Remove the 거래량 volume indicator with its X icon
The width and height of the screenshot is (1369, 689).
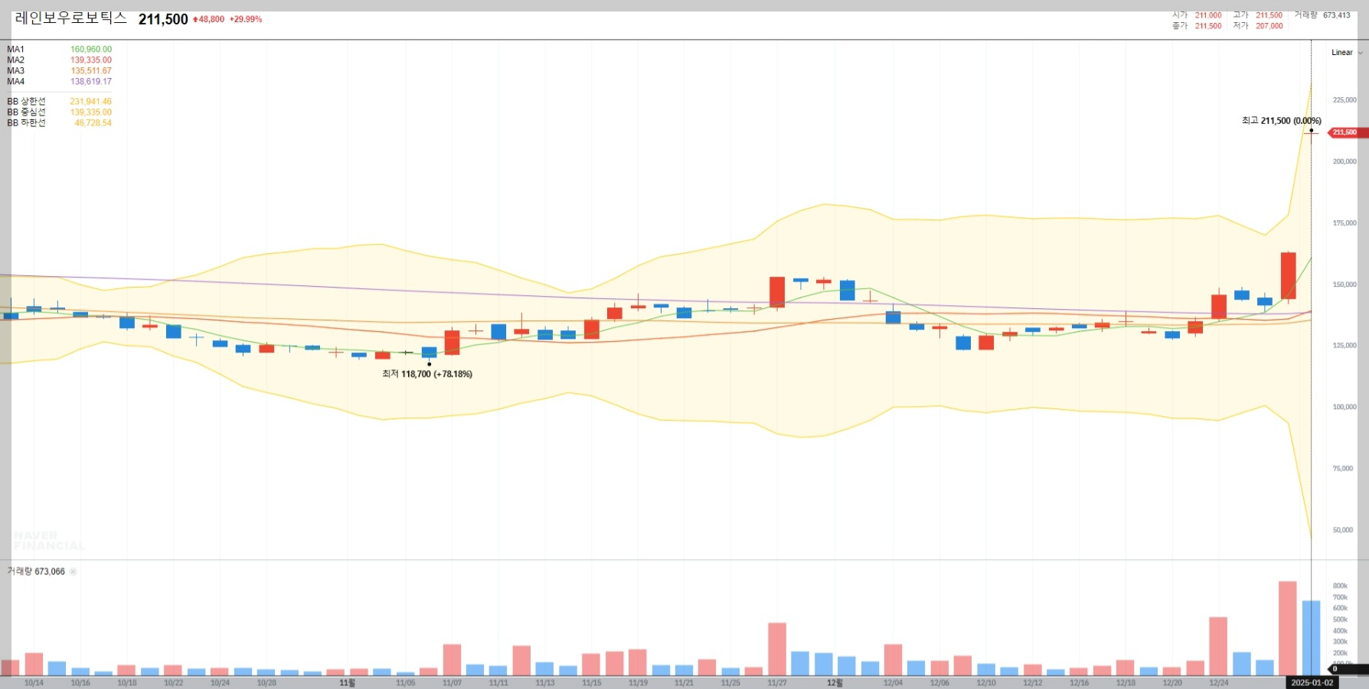point(74,572)
